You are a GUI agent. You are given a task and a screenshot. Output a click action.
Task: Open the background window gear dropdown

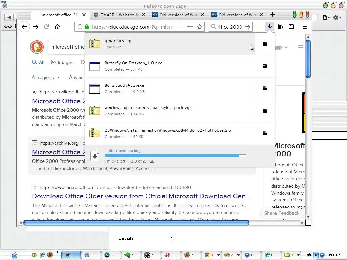[x=337, y=17]
